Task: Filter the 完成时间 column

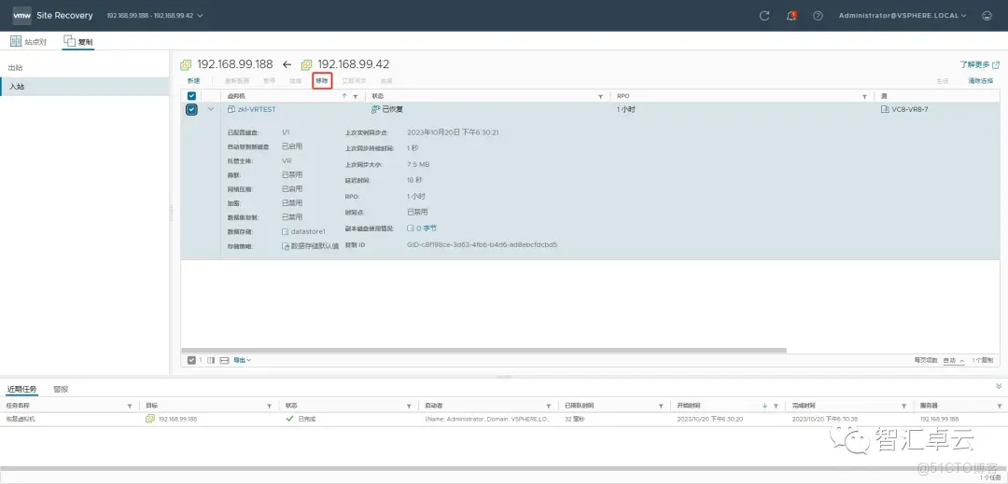Action: pyautogui.click(x=904, y=407)
